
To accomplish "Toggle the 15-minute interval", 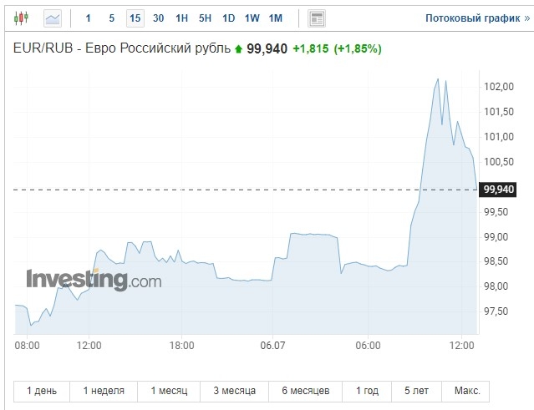I will pyautogui.click(x=135, y=18).
